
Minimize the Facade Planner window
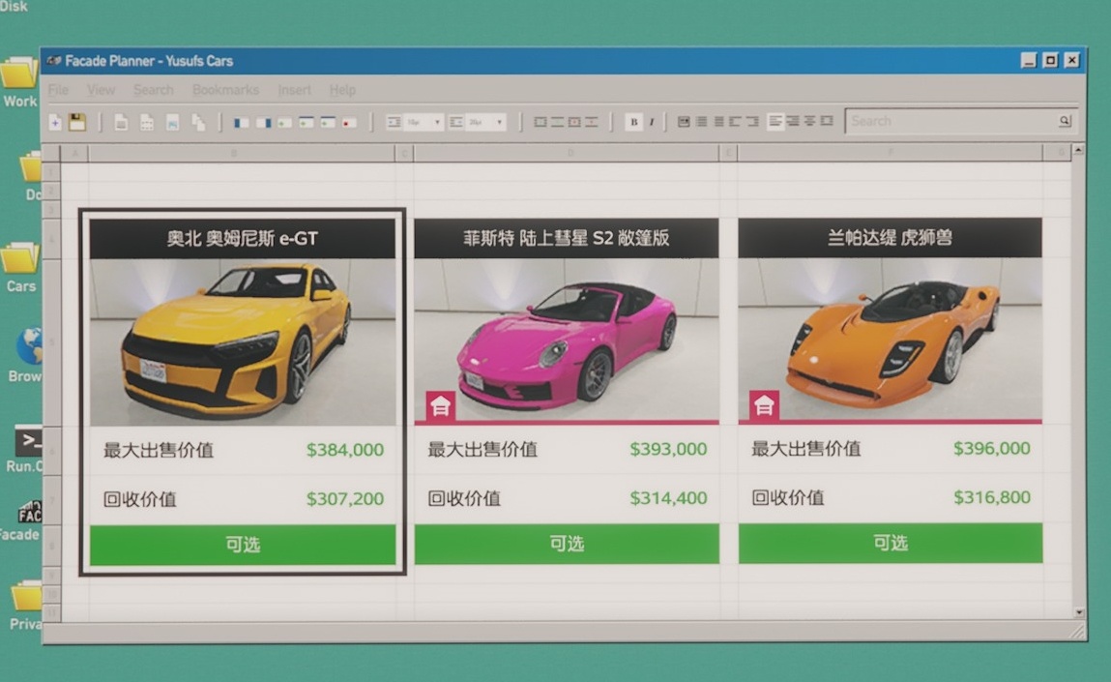(x=1029, y=60)
